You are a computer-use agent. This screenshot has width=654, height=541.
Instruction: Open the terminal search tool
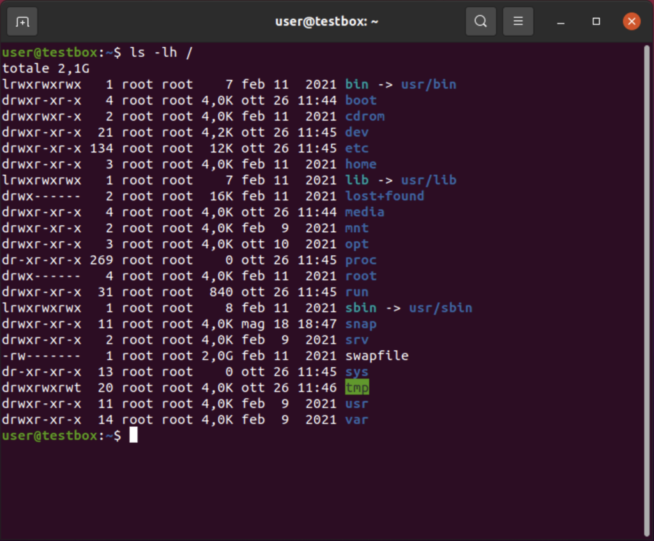click(480, 22)
